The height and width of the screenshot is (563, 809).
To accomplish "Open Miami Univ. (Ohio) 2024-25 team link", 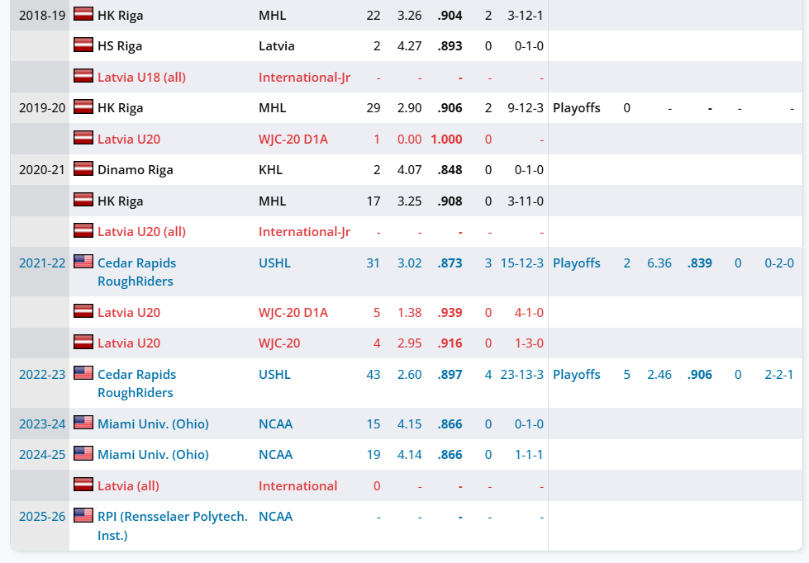I will click(x=153, y=454).
